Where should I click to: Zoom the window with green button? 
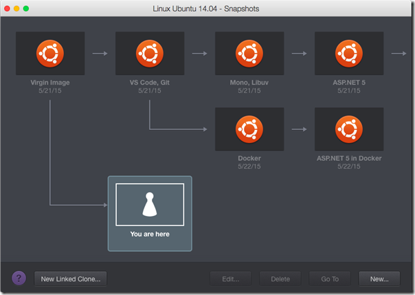[x=26, y=8]
